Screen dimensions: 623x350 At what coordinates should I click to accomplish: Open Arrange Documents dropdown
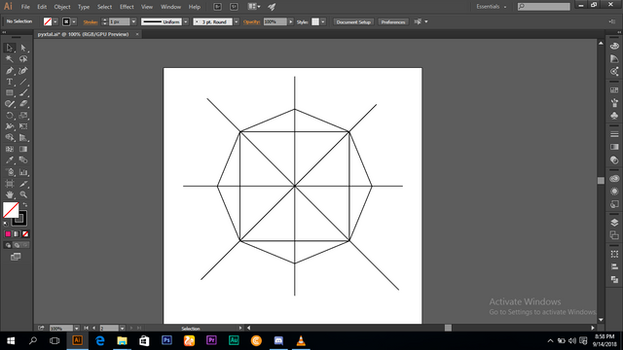[x=254, y=7]
